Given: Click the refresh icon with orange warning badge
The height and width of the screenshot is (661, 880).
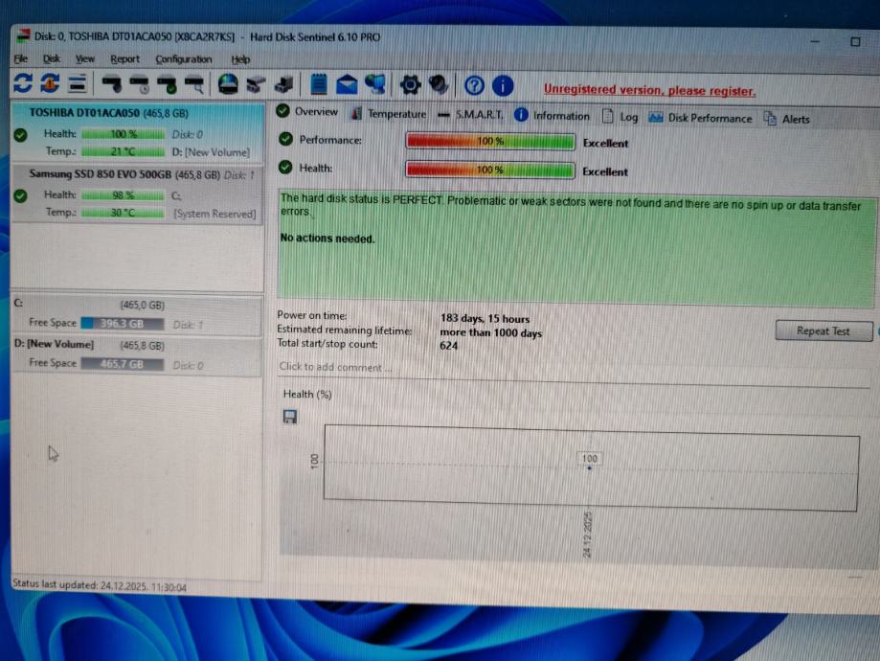Looking at the screenshot, I should click(50, 83).
